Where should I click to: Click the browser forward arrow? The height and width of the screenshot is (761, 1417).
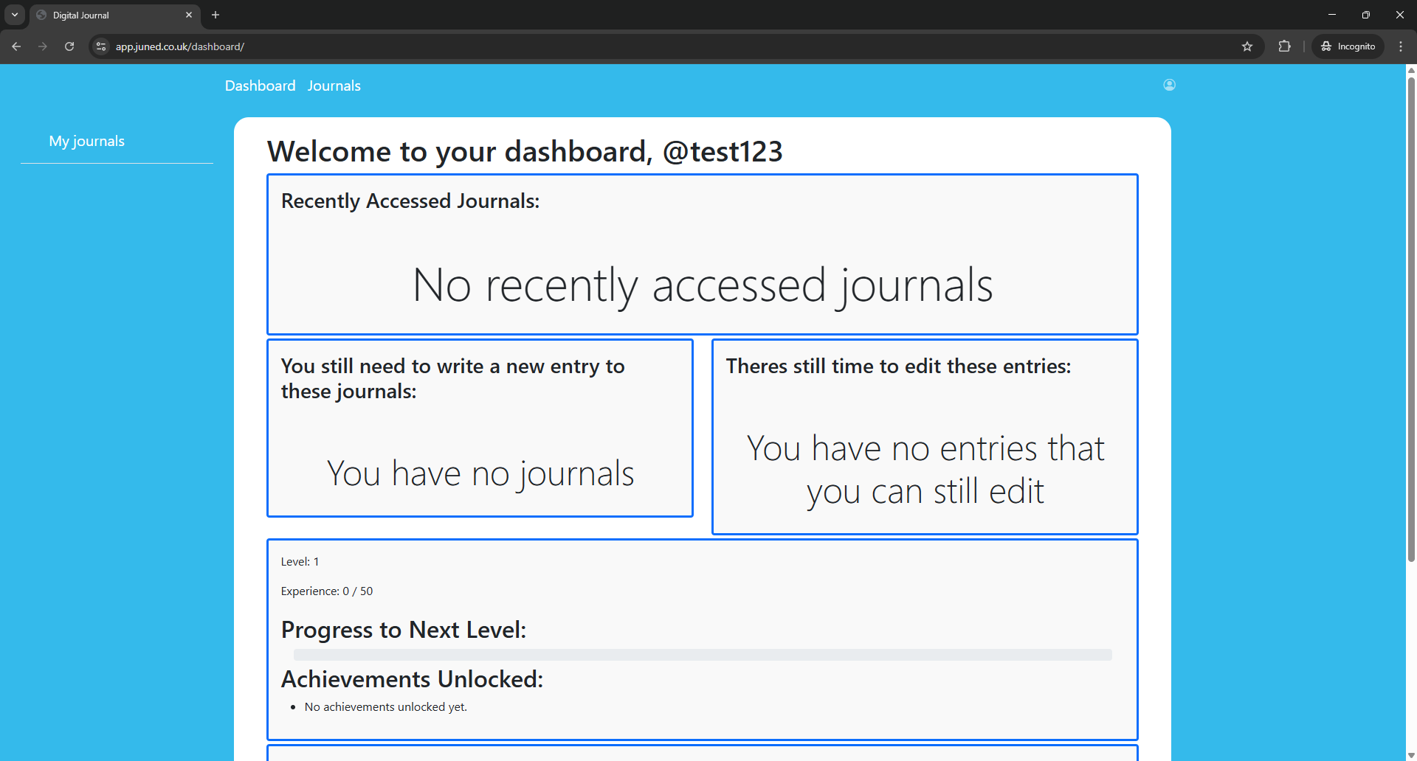point(43,46)
